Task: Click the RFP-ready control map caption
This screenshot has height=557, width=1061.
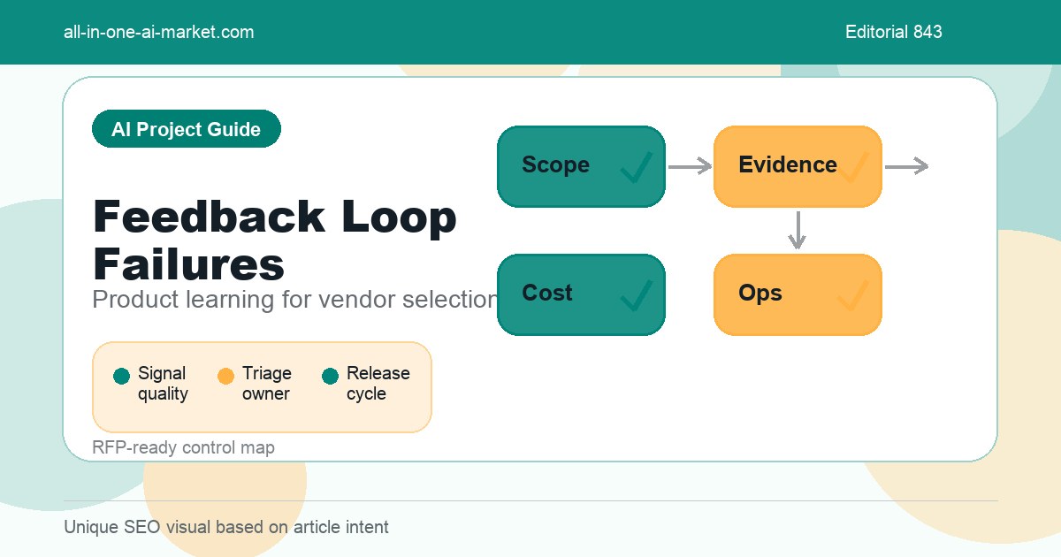Action: click(183, 447)
